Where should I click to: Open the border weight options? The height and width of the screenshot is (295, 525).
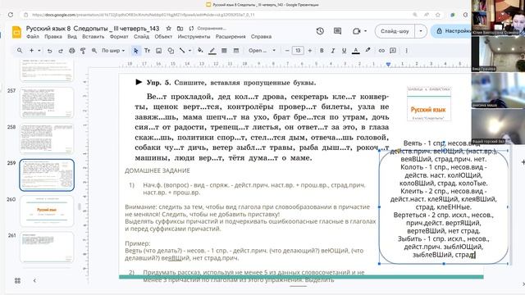(x=224, y=51)
